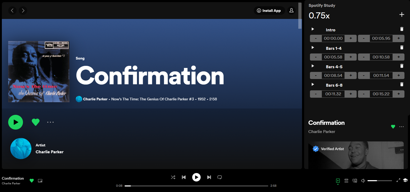Unlike the track in the Now Playing panel
This screenshot has width=410, height=192.
[393, 127]
